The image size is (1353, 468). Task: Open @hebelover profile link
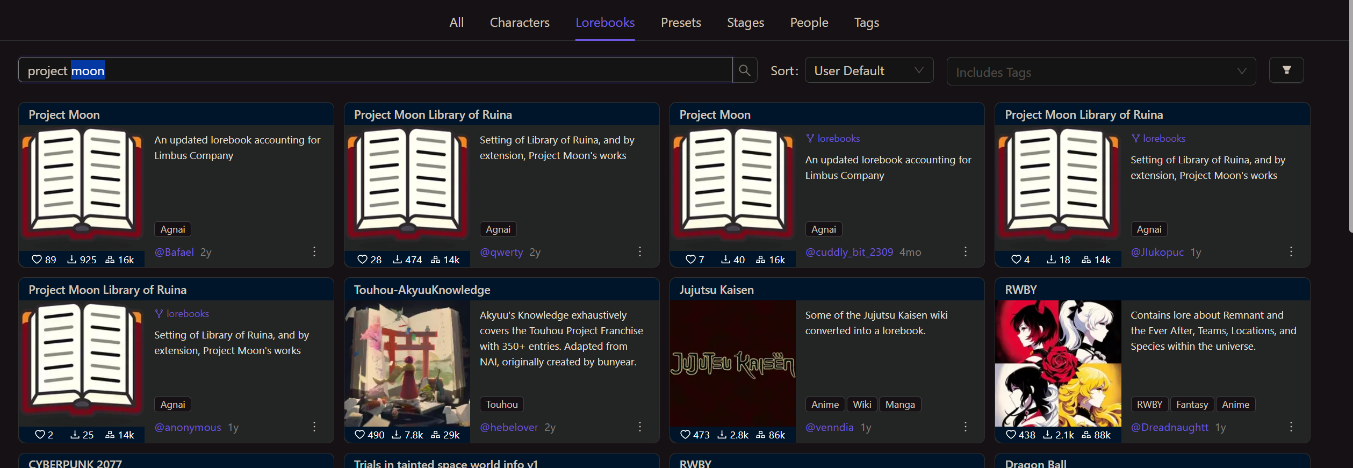coord(509,427)
